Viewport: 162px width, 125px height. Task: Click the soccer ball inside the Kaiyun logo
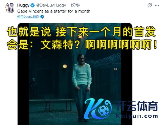104,111
